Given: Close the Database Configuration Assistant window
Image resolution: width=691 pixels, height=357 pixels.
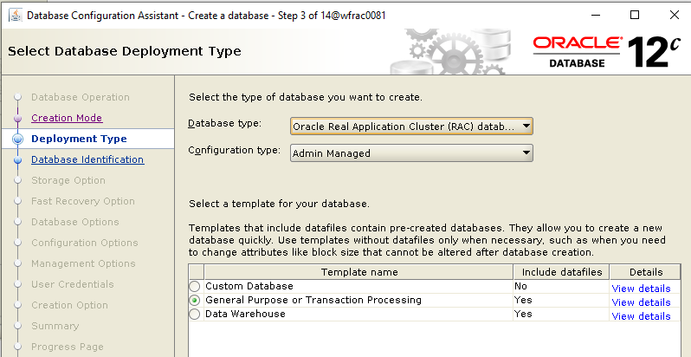Looking at the screenshot, I should [x=674, y=15].
